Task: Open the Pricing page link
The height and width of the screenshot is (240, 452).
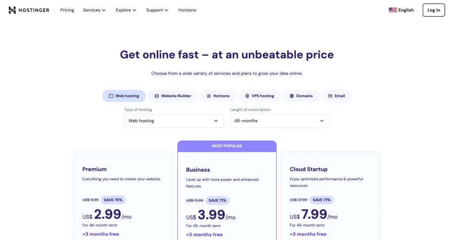Action: [x=67, y=10]
